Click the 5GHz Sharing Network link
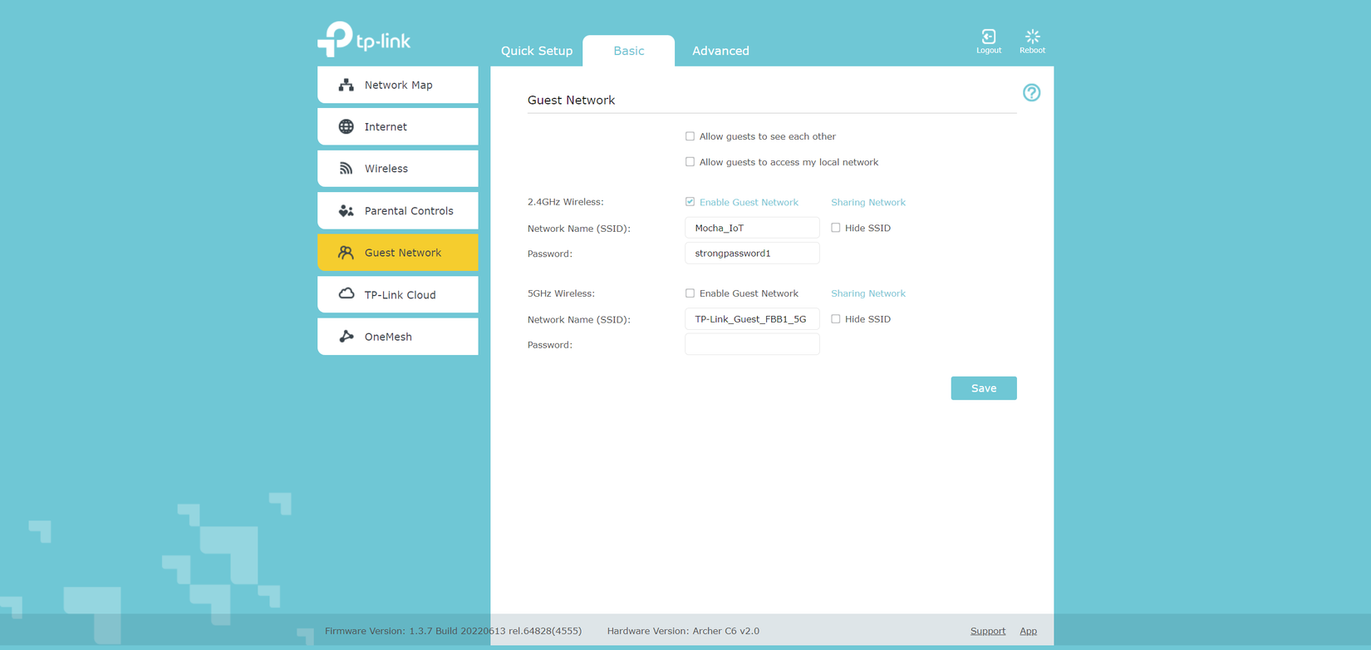The height and width of the screenshot is (650, 1371). coord(868,293)
